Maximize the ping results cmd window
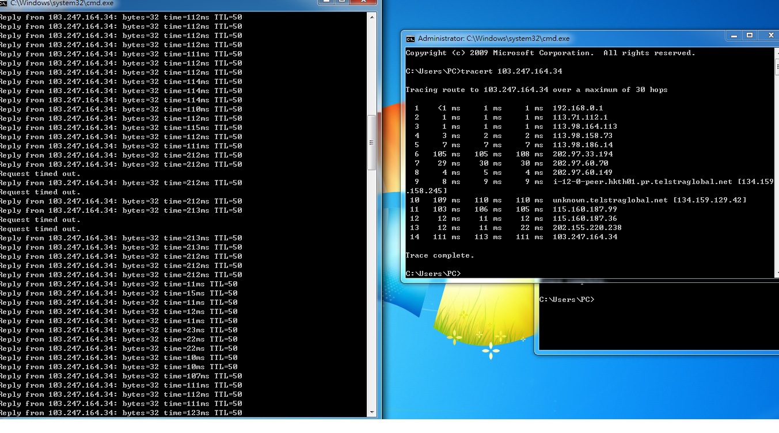This screenshot has height=433, width=779. tap(341, 2)
